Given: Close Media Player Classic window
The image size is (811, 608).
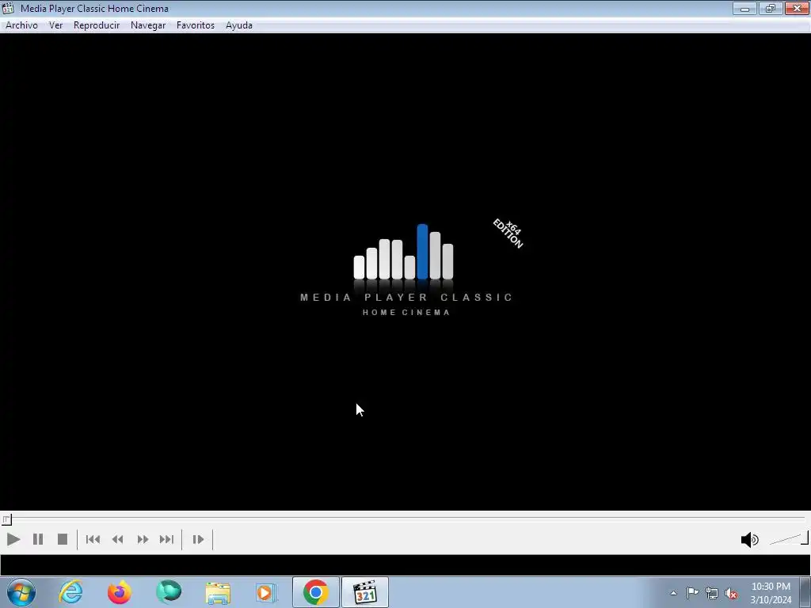Looking at the screenshot, I should pyautogui.click(x=797, y=8).
